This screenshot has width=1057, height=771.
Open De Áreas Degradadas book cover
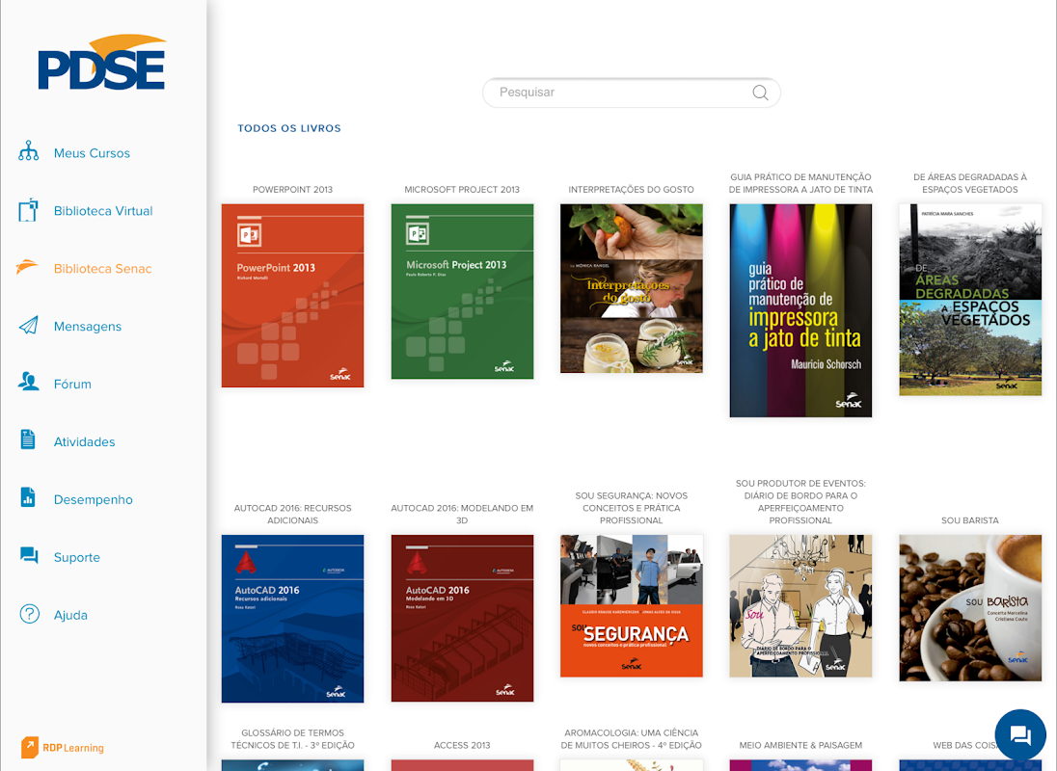pos(970,300)
